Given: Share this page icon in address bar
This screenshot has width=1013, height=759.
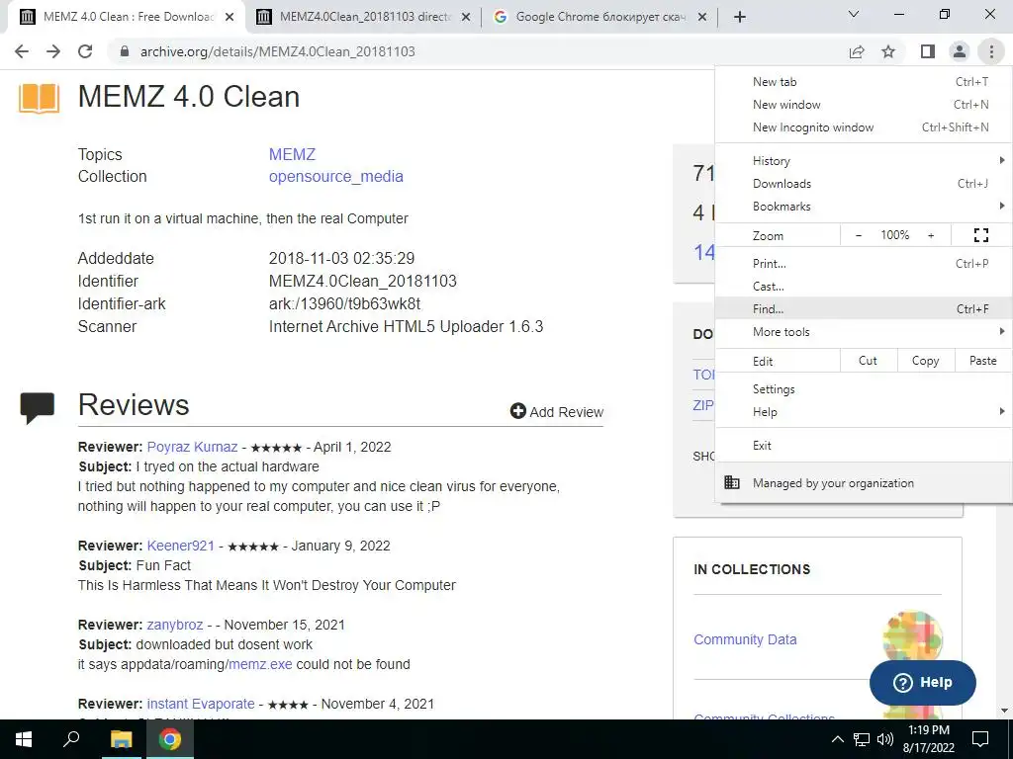Looking at the screenshot, I should pyautogui.click(x=857, y=51).
